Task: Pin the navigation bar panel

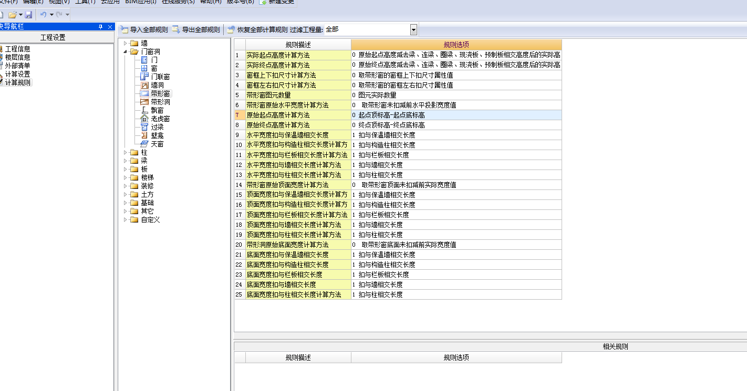Action: point(100,27)
